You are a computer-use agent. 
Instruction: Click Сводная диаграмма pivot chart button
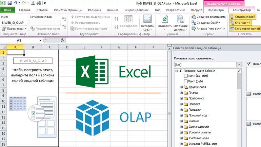208,17
